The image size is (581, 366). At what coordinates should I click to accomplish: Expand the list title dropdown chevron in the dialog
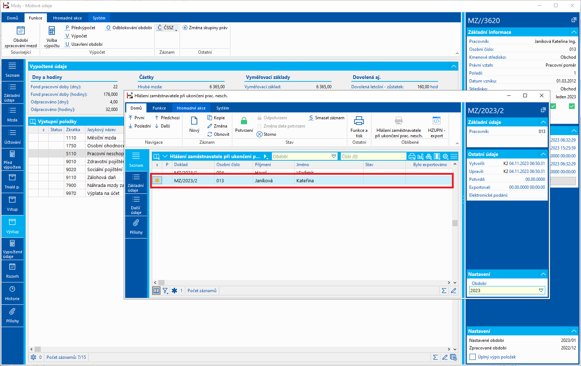point(165,156)
